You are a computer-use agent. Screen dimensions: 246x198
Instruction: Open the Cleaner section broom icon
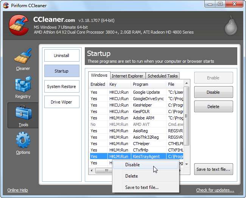point(23,57)
